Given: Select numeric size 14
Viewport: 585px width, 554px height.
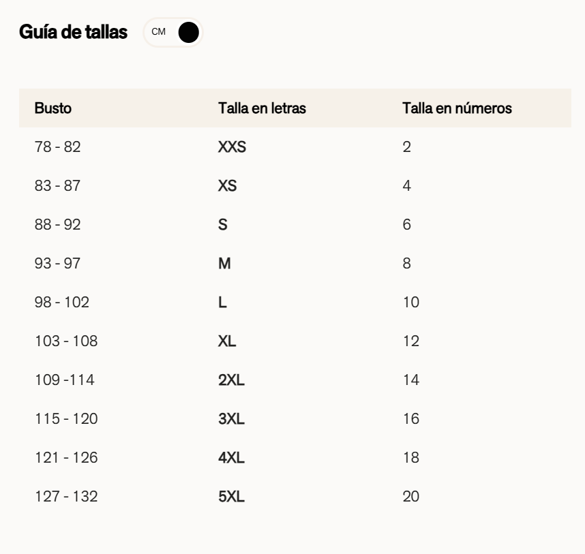Looking at the screenshot, I should pyautogui.click(x=411, y=380).
